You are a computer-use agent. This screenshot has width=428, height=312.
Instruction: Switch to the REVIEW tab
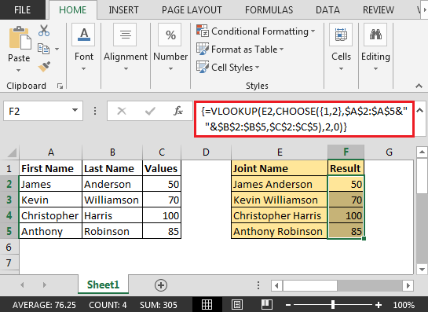pos(379,10)
